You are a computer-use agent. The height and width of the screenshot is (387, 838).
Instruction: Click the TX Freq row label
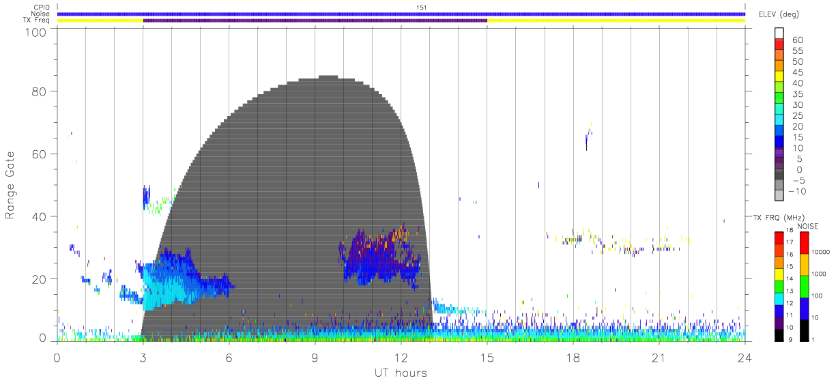click(37, 20)
